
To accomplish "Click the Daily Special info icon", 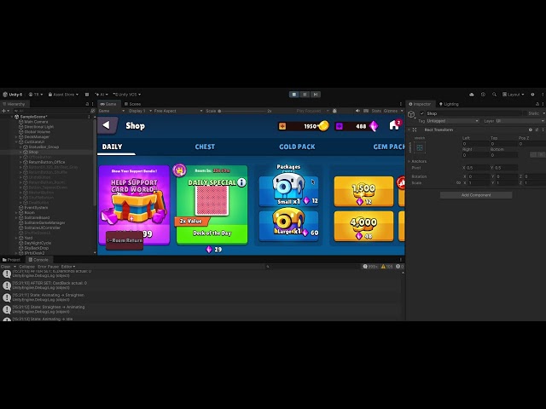I will tap(241, 182).
